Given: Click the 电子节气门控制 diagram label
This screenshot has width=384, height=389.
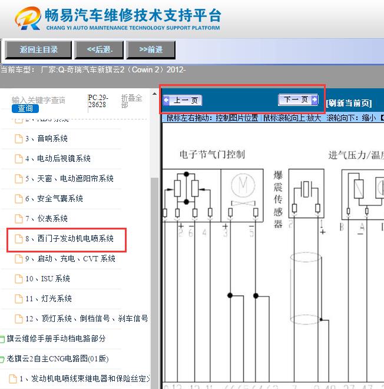Looking at the screenshot, I should click(x=212, y=155).
